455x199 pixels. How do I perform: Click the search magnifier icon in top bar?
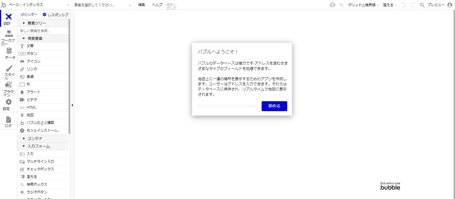pos(422,5)
